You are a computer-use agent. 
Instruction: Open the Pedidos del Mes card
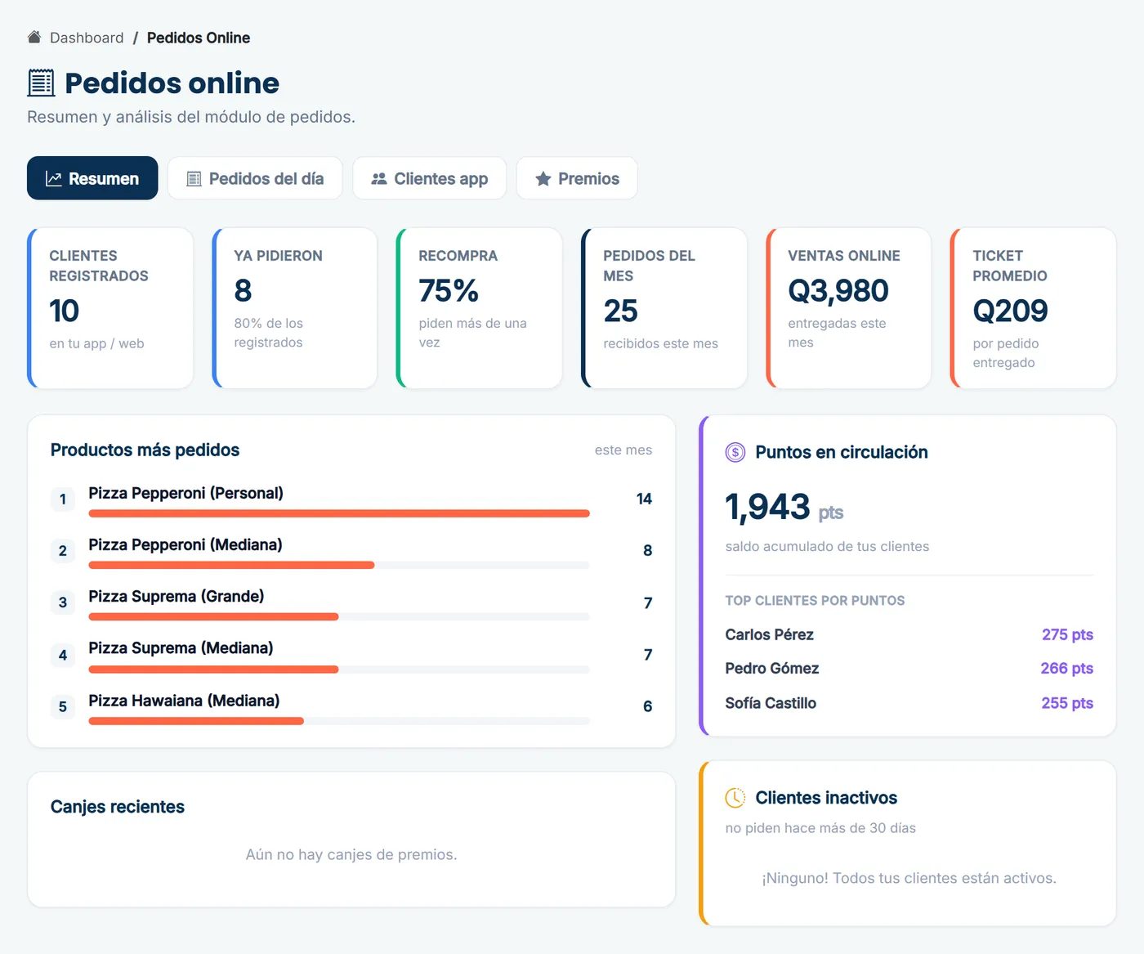point(664,307)
